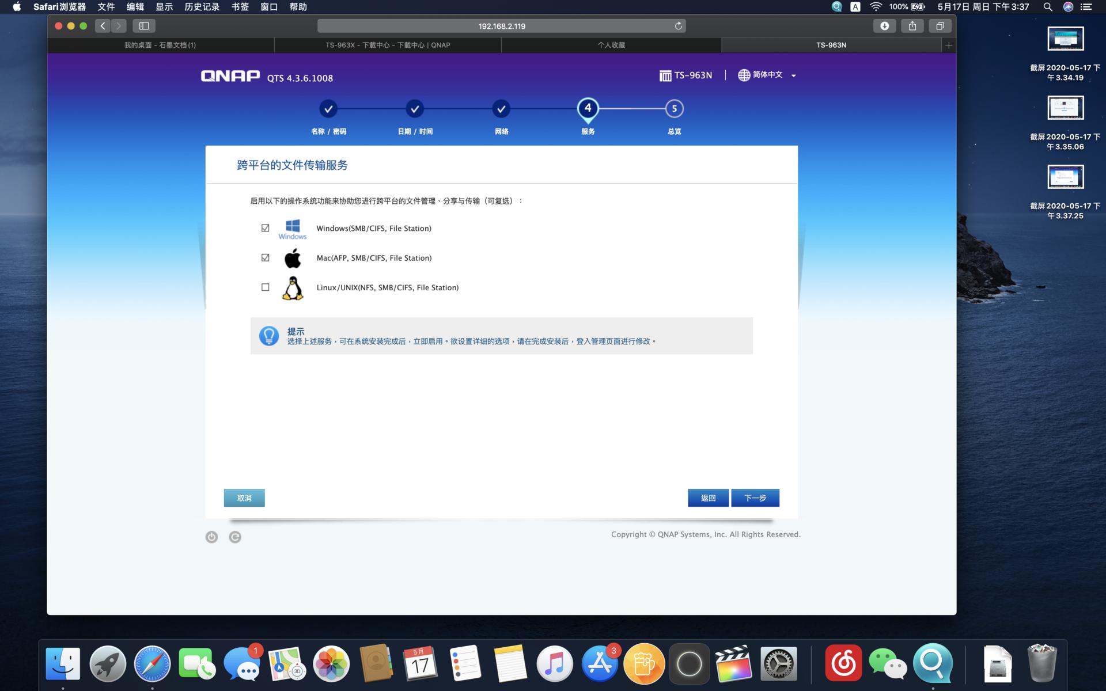Switch to the 个人收藏 tab
This screenshot has width=1106, height=691.
(611, 45)
